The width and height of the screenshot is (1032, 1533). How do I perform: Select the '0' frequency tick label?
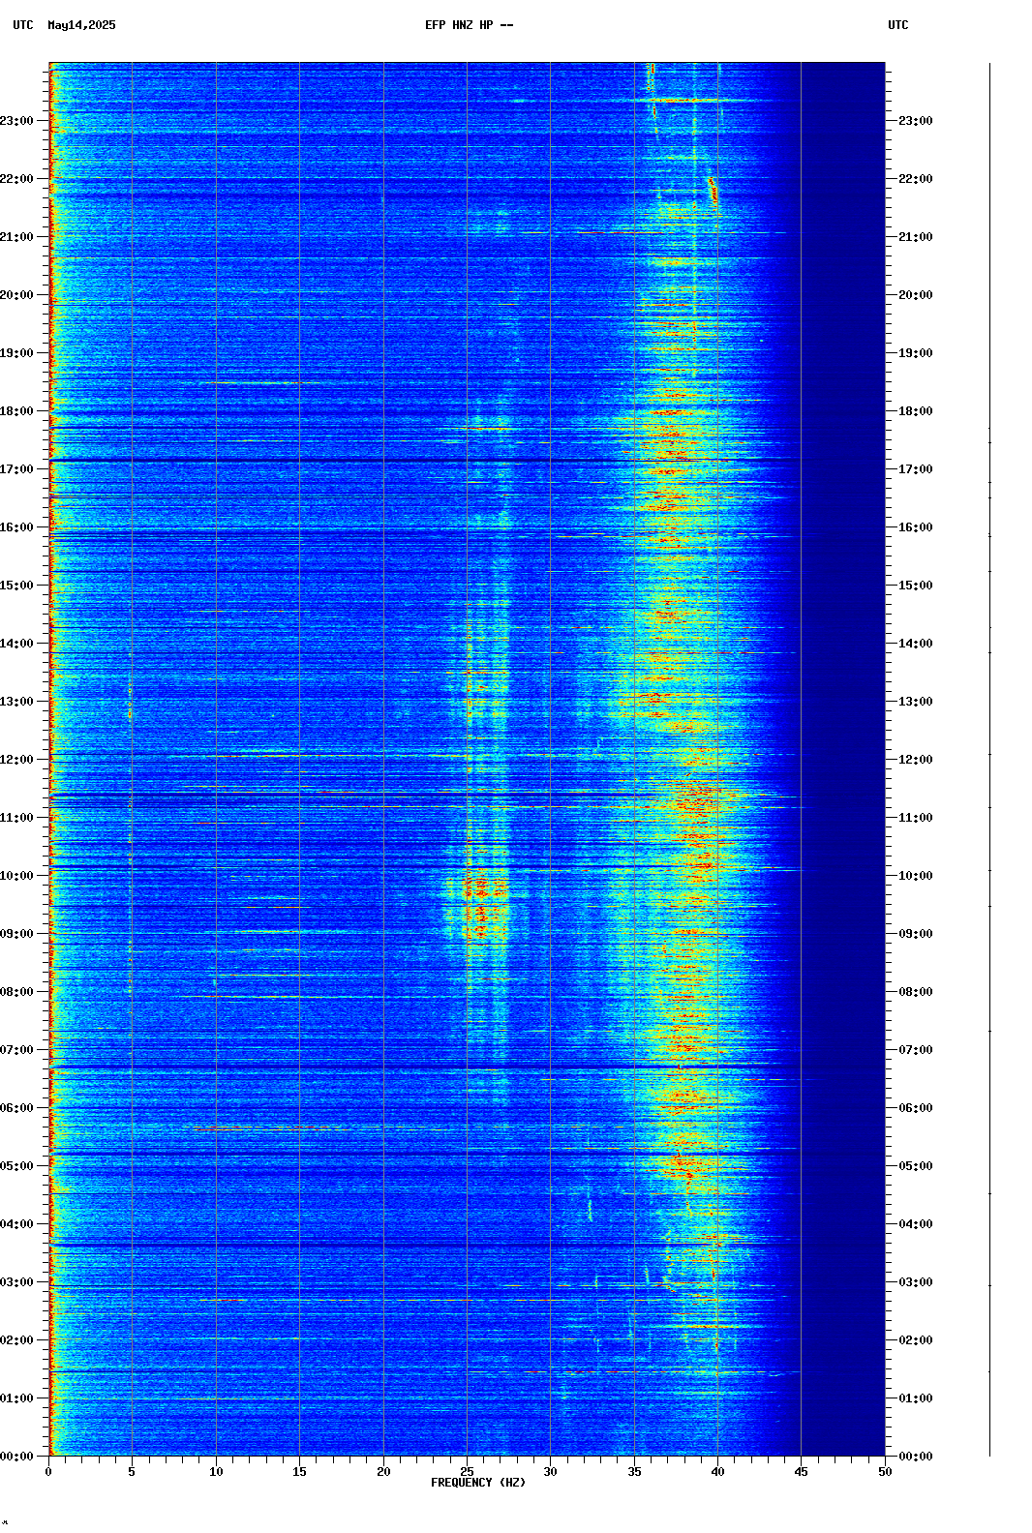(48, 1472)
